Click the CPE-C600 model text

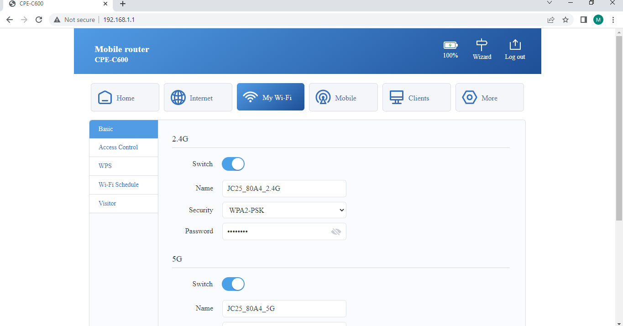111,59
